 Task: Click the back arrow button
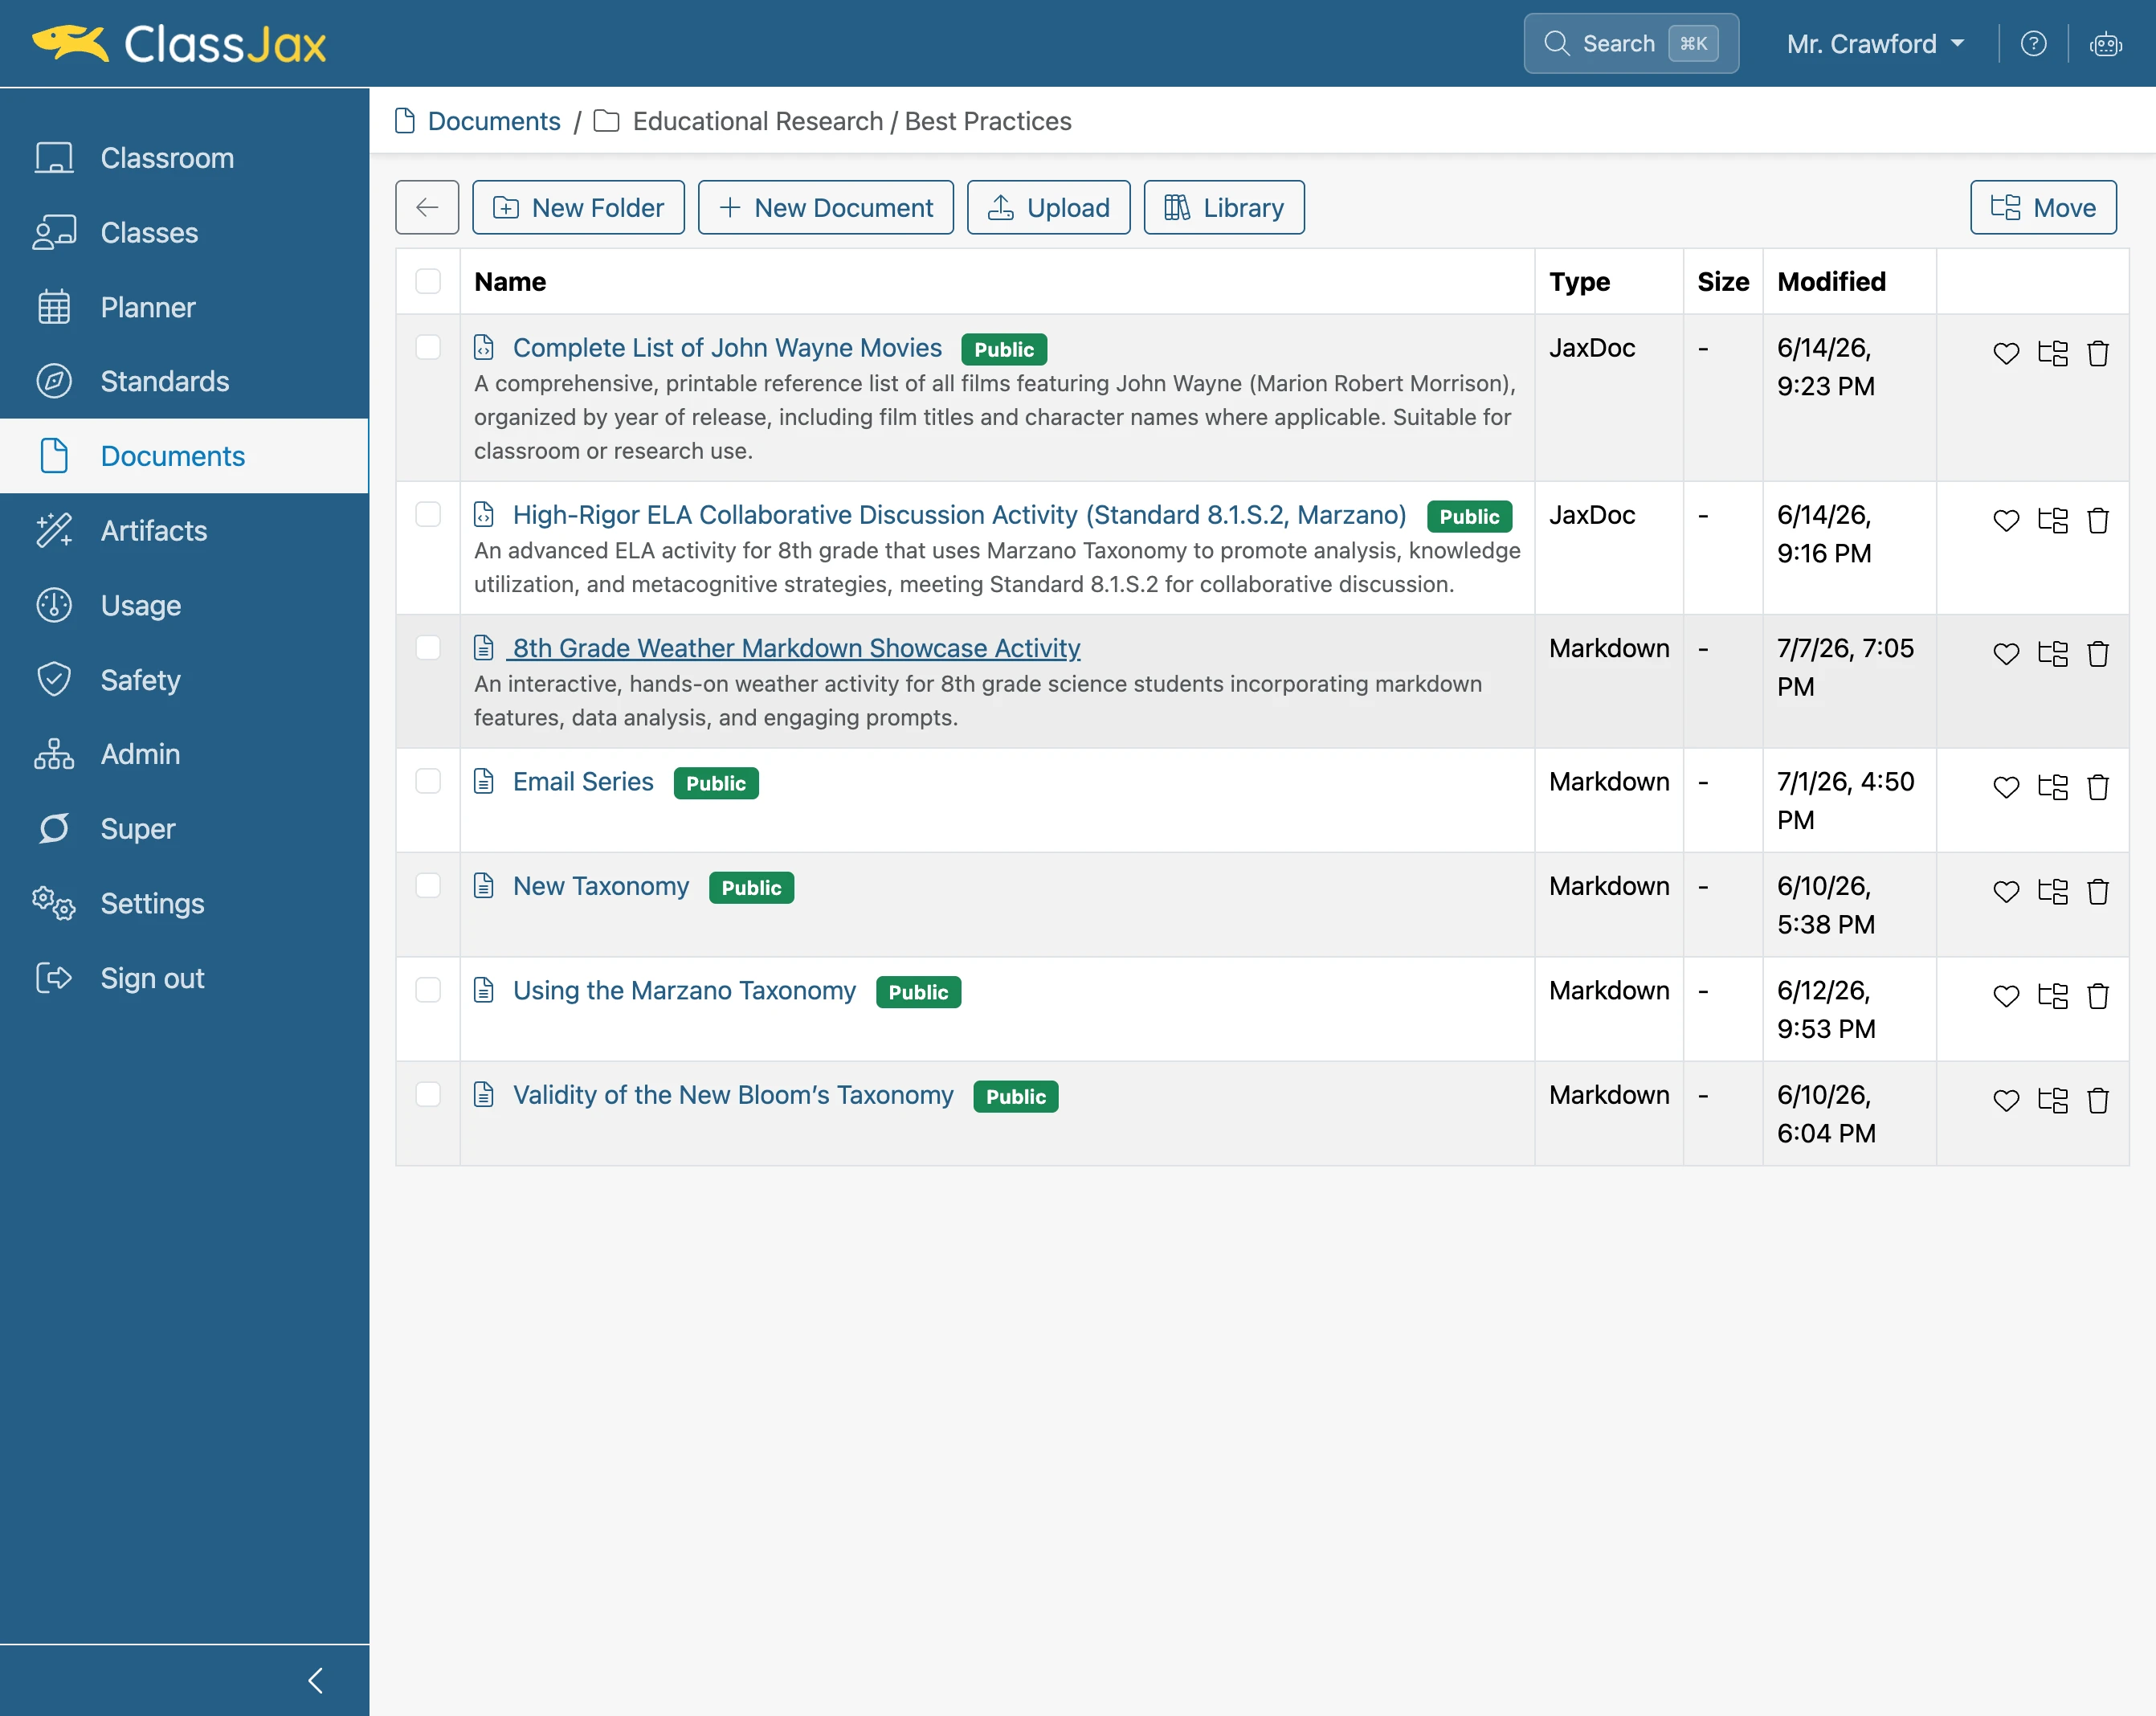click(427, 207)
